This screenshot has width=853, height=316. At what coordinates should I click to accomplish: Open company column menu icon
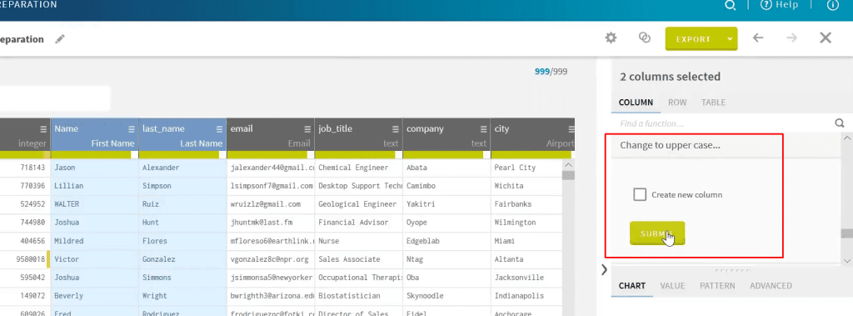coord(483,129)
